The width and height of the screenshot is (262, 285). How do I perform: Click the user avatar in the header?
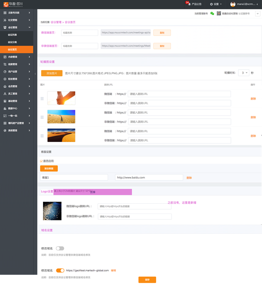(233, 4)
